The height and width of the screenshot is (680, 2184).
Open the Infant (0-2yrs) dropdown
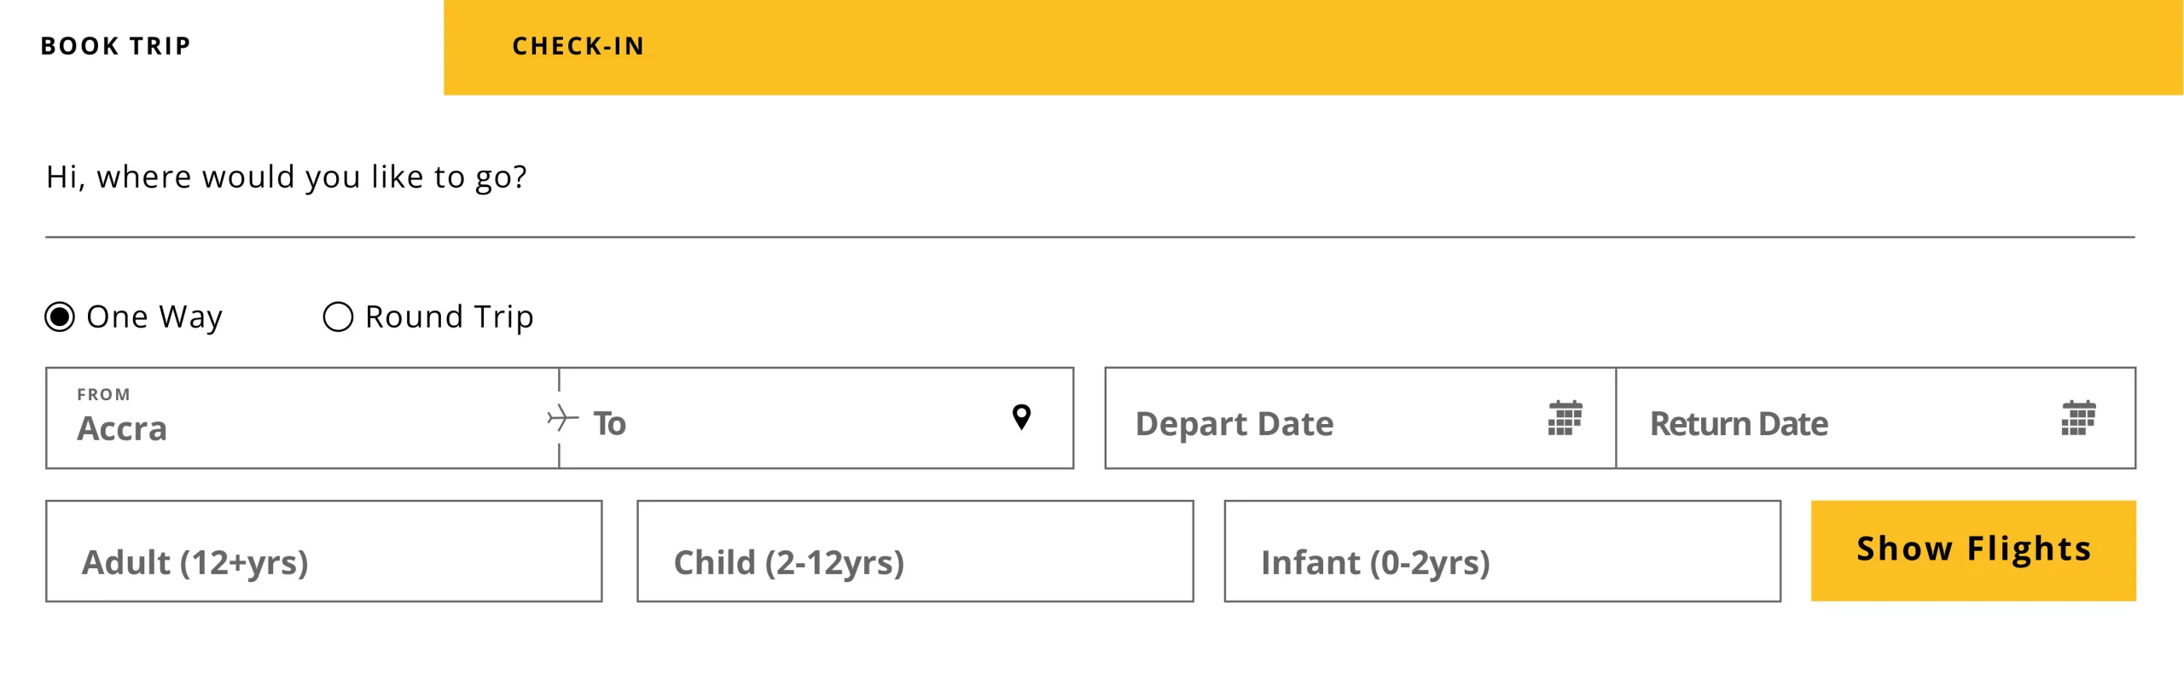pos(1501,551)
